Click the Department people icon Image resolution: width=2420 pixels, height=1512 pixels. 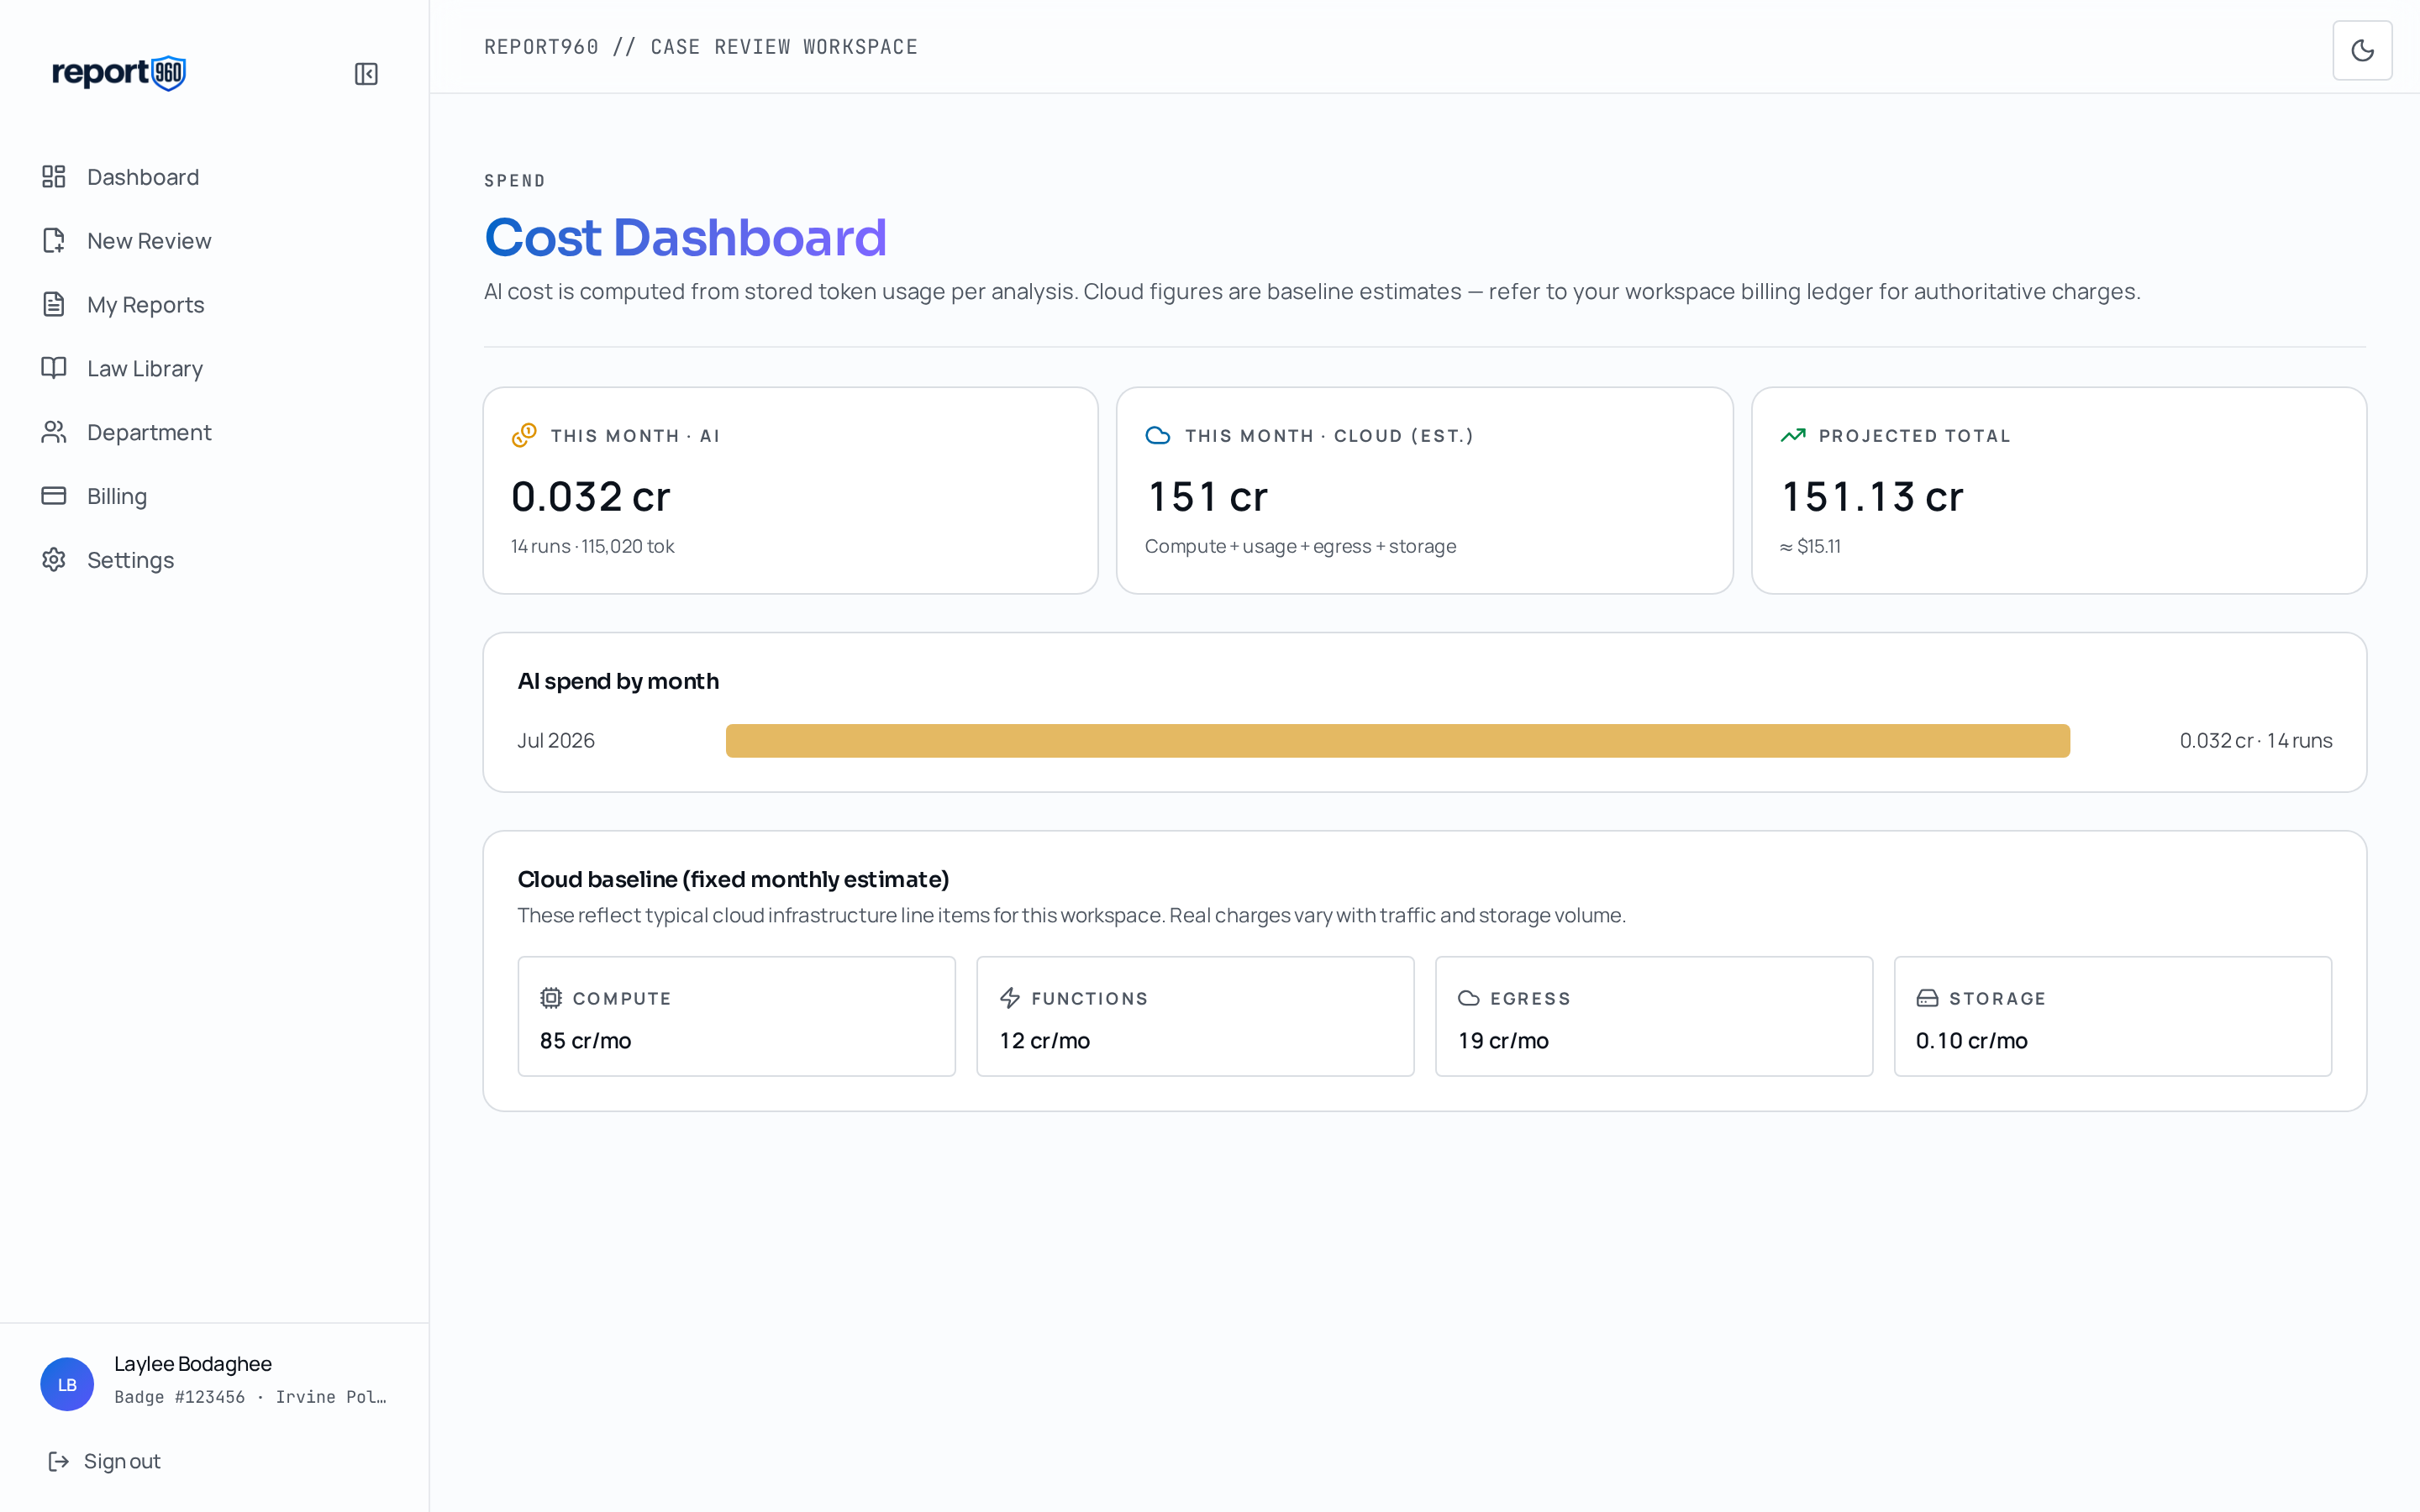[x=54, y=432]
